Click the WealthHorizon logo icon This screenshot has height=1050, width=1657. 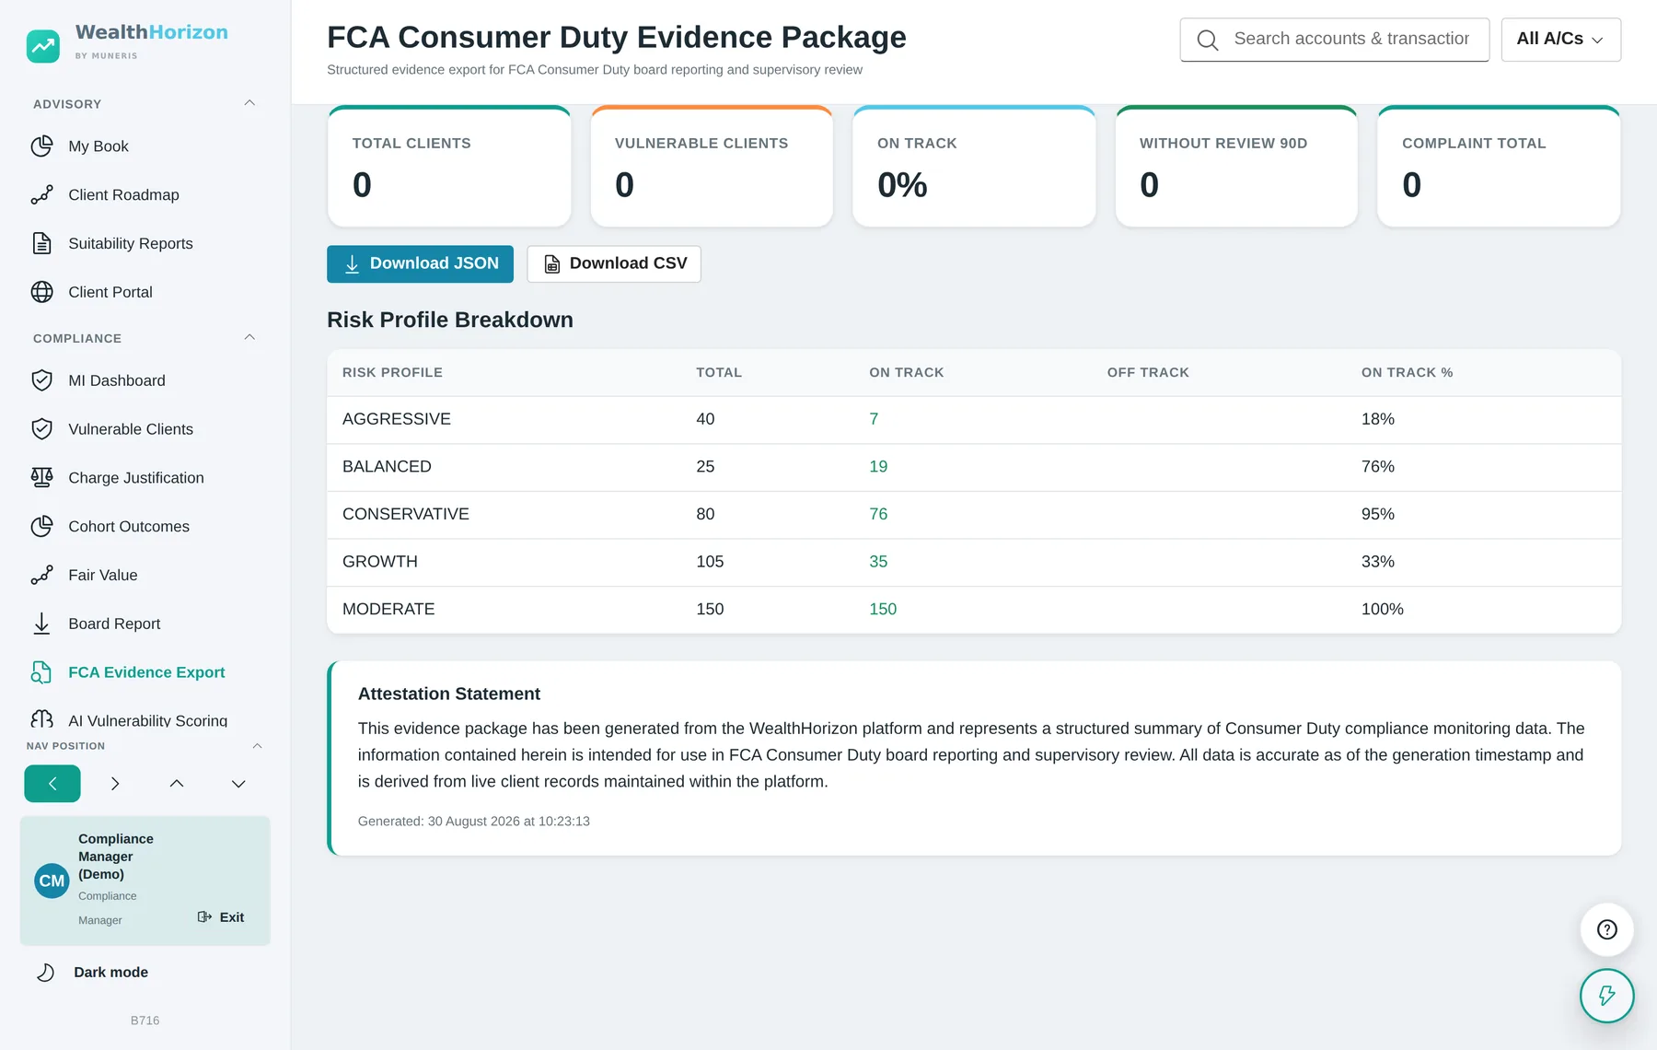tap(43, 46)
